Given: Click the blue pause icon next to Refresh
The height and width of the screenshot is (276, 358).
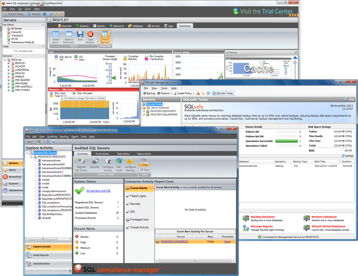Looking at the screenshot, I should click(44, 14).
